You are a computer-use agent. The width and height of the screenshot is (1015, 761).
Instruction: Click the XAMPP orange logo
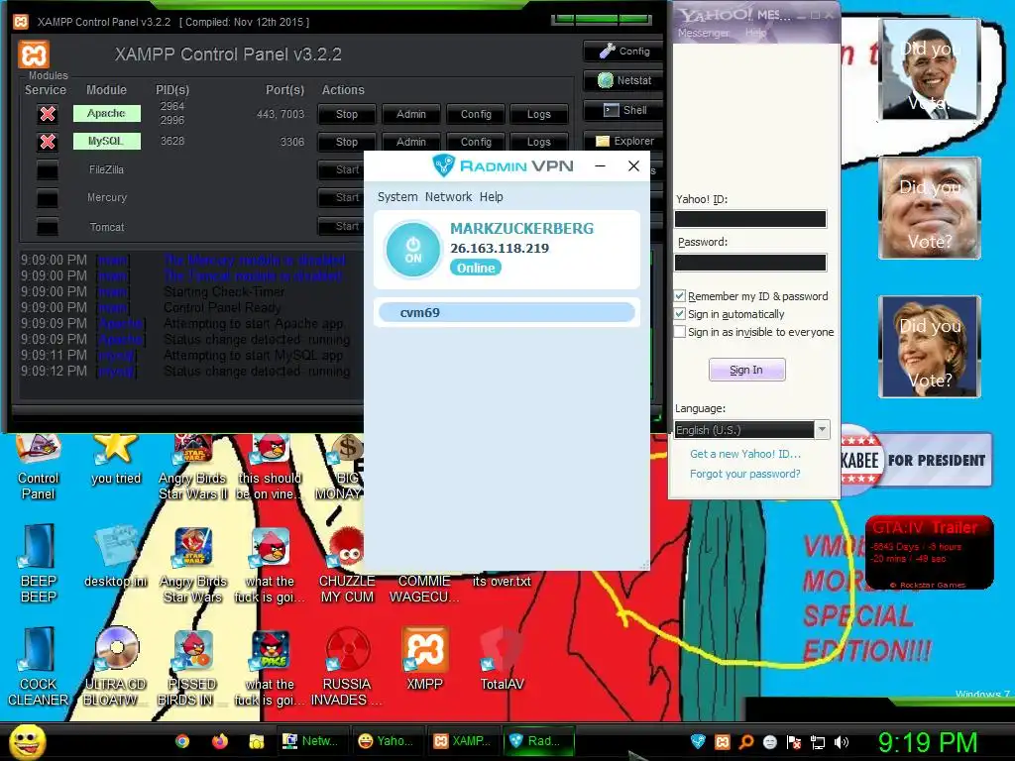click(x=34, y=54)
